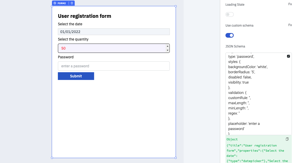
Task: Focus the quantity field showing 50
Action: click(x=111, y=48)
